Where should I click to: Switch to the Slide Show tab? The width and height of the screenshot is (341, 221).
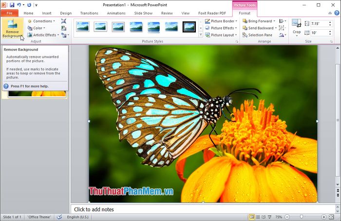[x=143, y=13]
